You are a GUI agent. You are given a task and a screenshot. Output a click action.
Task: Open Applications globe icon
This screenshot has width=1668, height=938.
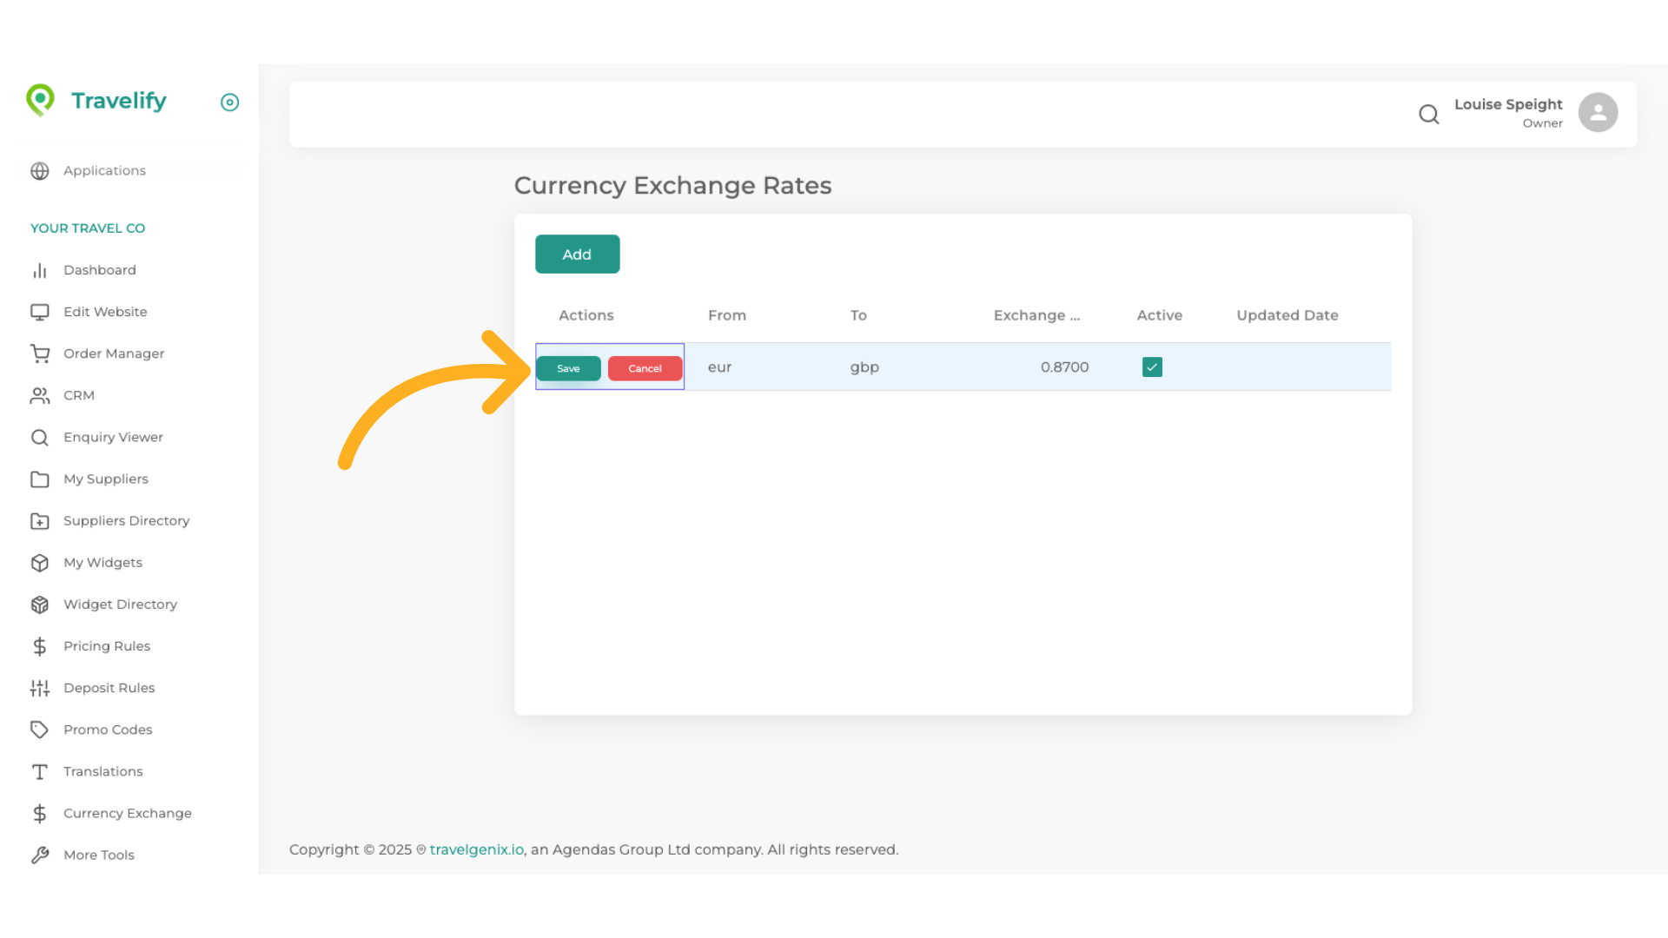(x=40, y=171)
